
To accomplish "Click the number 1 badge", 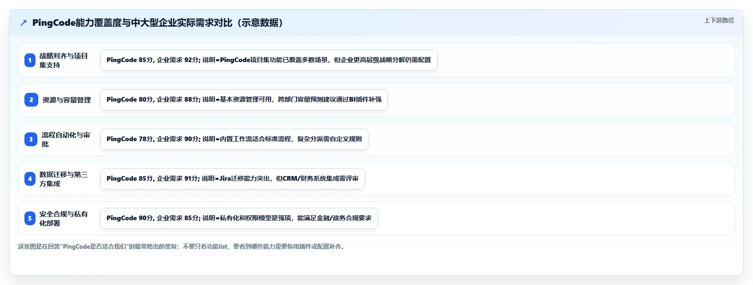I will click(x=30, y=60).
